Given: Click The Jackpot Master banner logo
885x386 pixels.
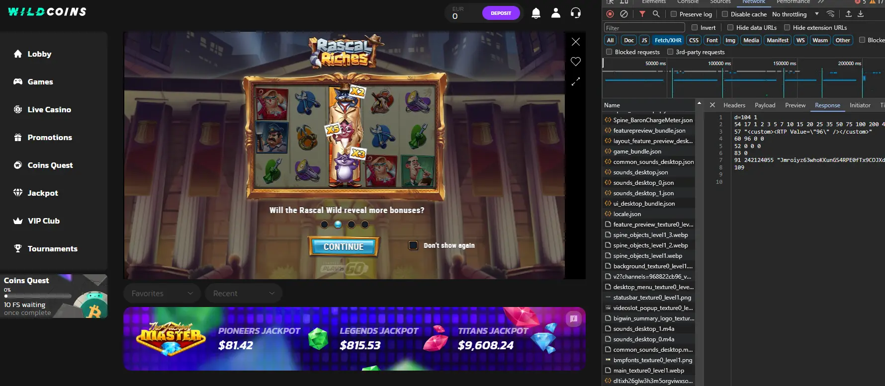Looking at the screenshot, I should pyautogui.click(x=171, y=338).
